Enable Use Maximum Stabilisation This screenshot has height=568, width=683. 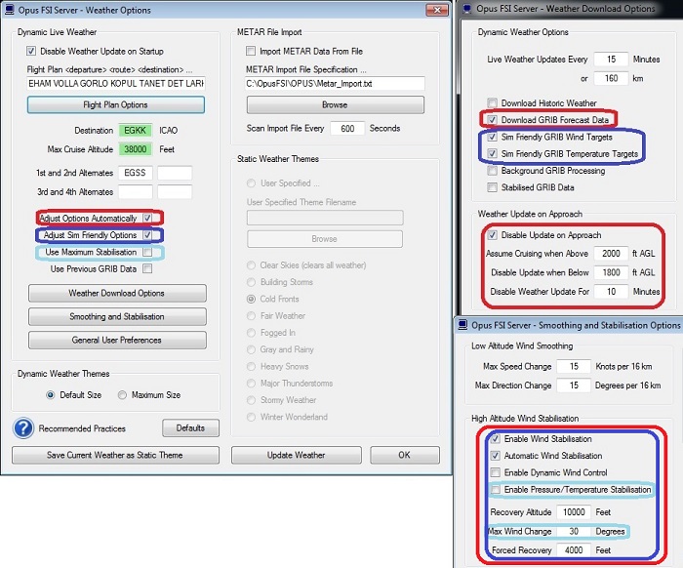(147, 252)
